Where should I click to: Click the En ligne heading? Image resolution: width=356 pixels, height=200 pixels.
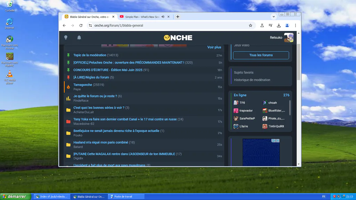coord(240,95)
